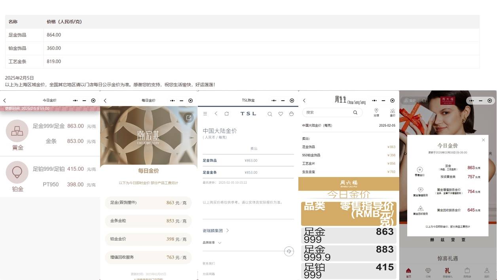Click 黄金增值服务 diamond icon
Viewport: 497px width, 280px height.
(421, 190)
